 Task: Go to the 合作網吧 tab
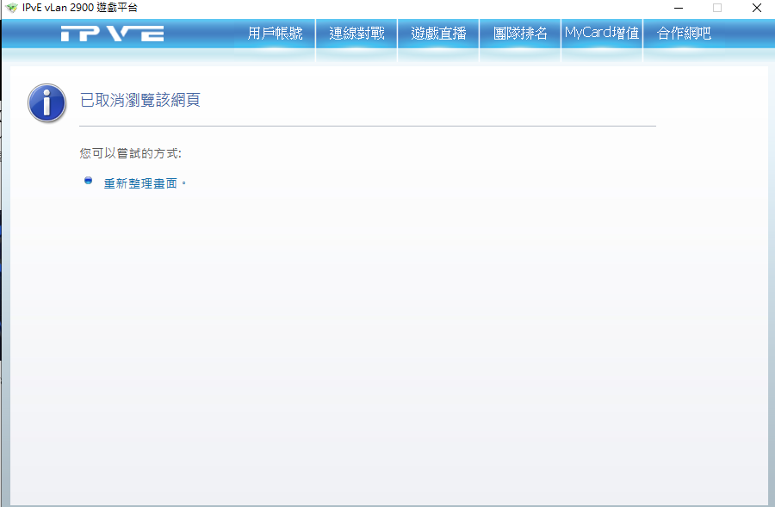[684, 33]
